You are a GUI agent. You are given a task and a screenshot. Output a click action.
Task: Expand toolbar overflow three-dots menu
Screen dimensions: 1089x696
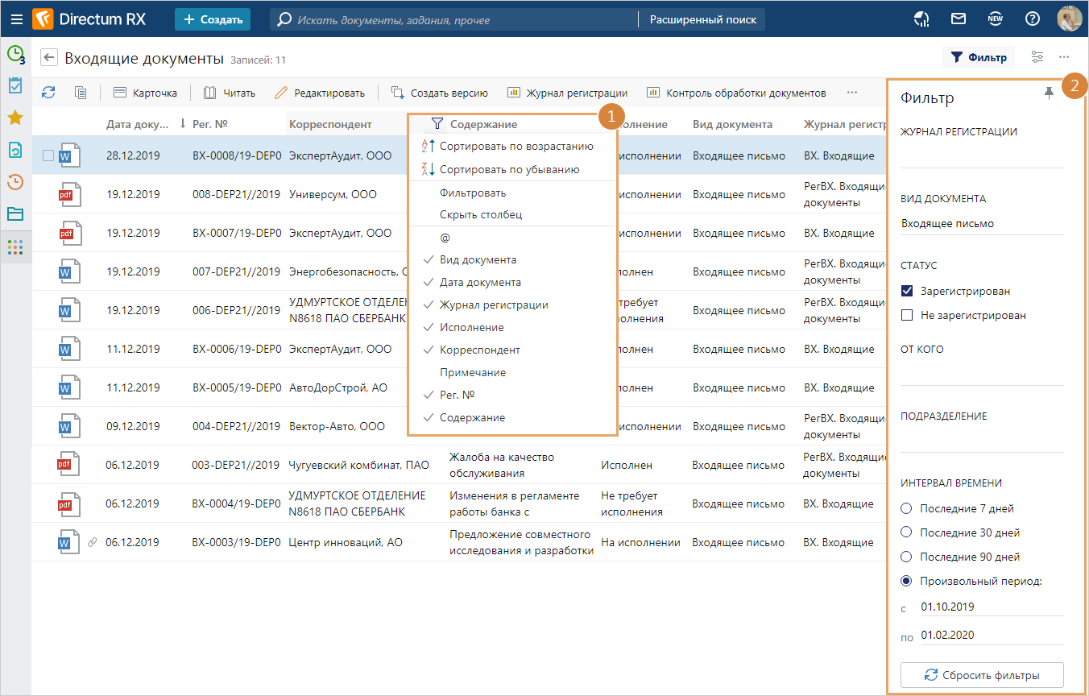coord(852,93)
